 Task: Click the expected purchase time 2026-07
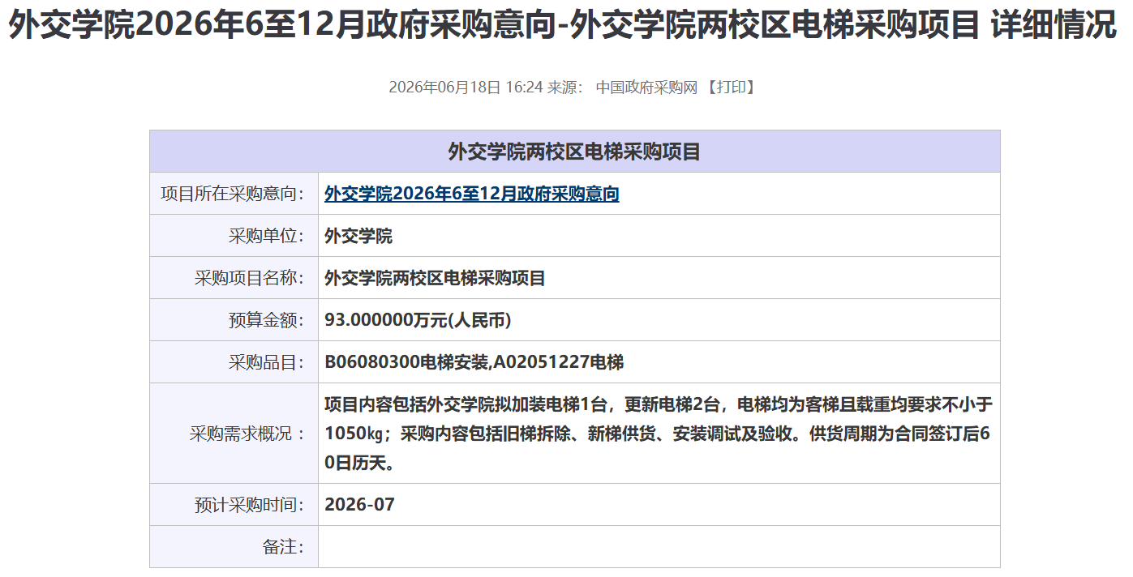359,505
